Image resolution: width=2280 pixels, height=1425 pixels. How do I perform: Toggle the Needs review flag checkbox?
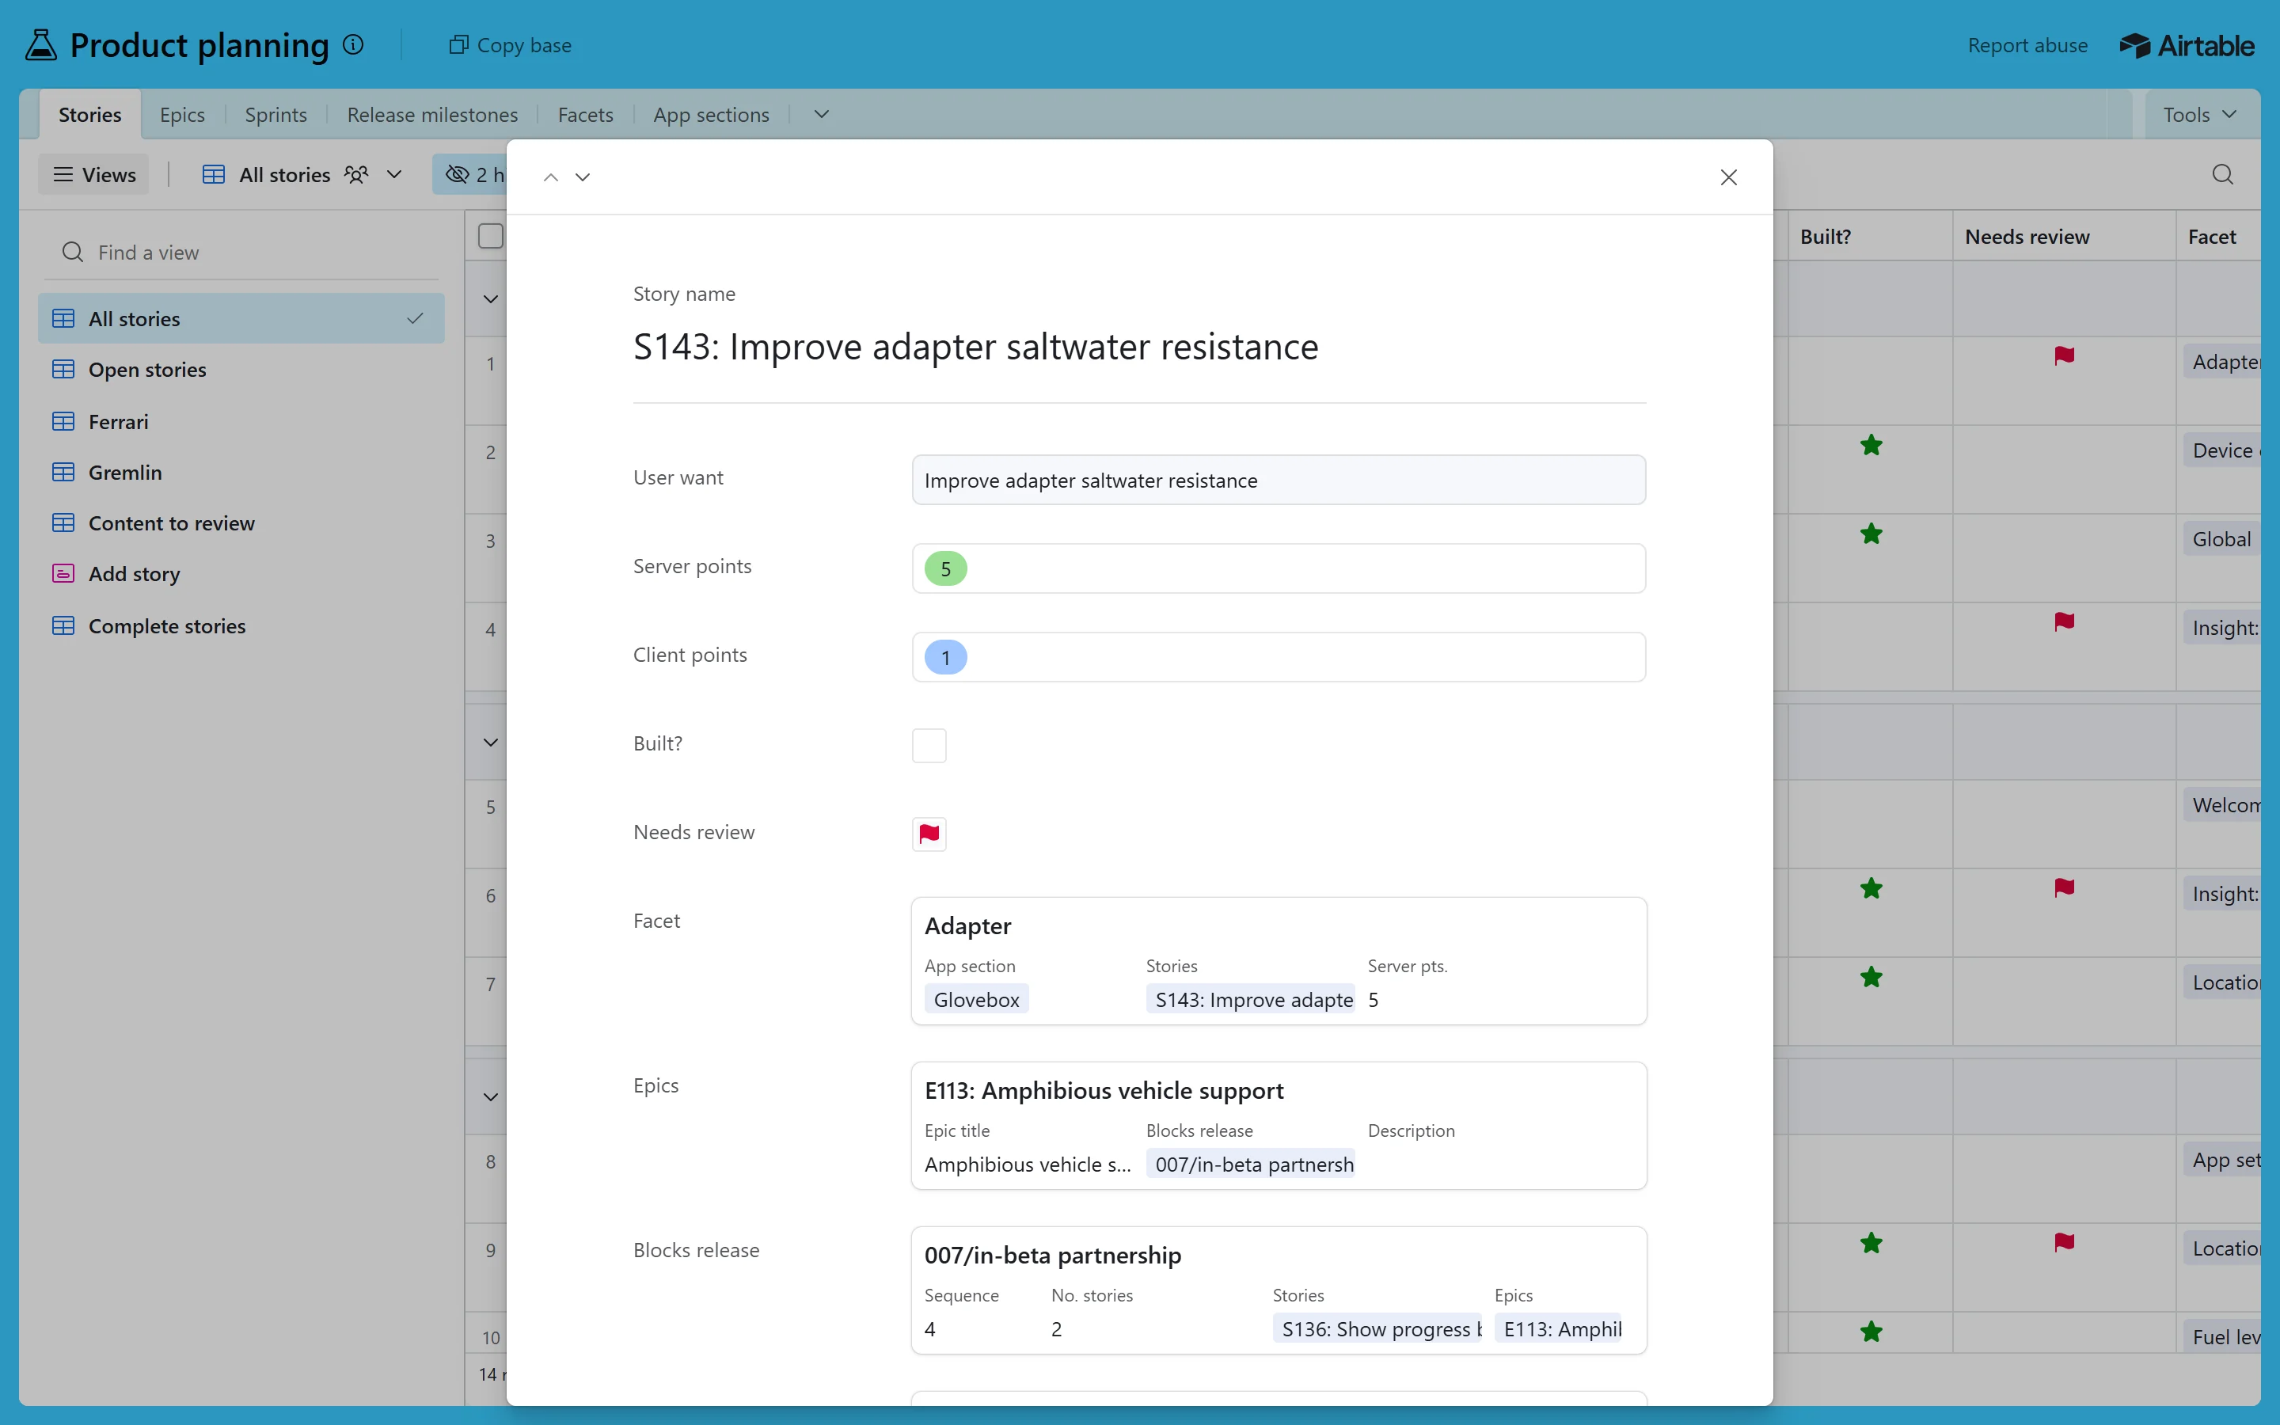[929, 834]
